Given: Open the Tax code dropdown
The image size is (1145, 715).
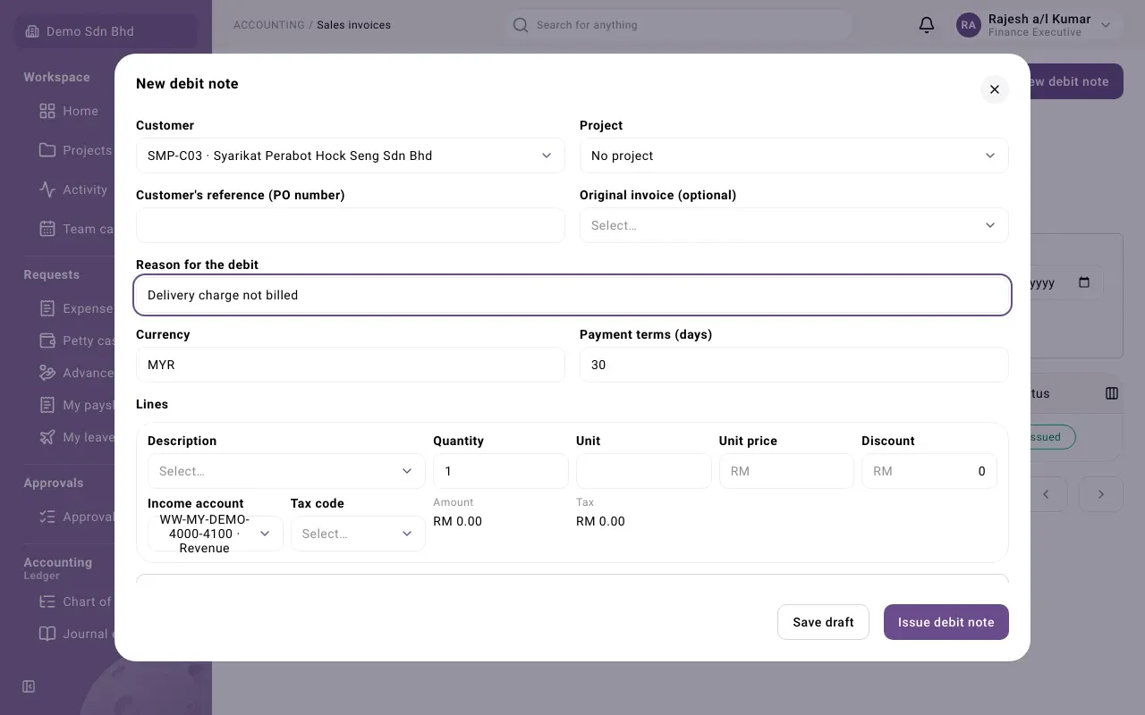Looking at the screenshot, I should pos(358,534).
